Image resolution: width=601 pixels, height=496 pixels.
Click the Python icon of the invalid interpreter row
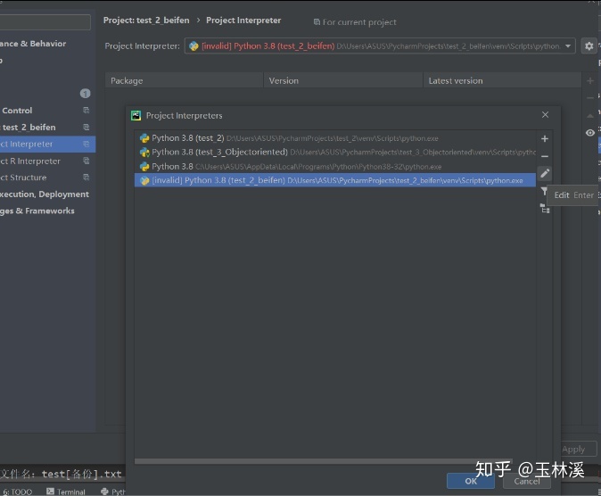[144, 181]
